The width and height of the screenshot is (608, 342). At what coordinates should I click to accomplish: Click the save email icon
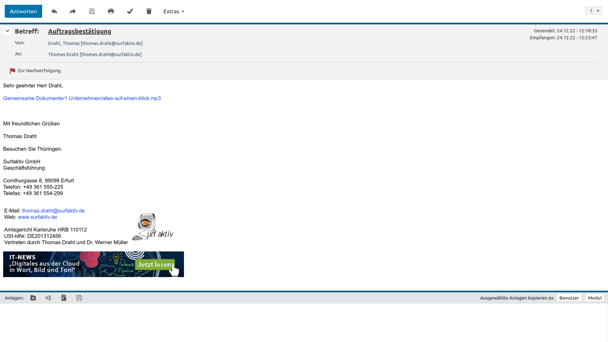(92, 11)
